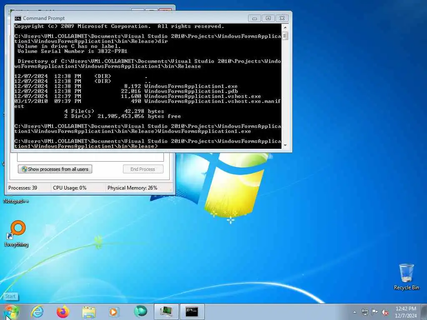Click the WindowsFormsApplication1.pdb line in console
Viewport: 427px width, 320px height.
pos(126,91)
